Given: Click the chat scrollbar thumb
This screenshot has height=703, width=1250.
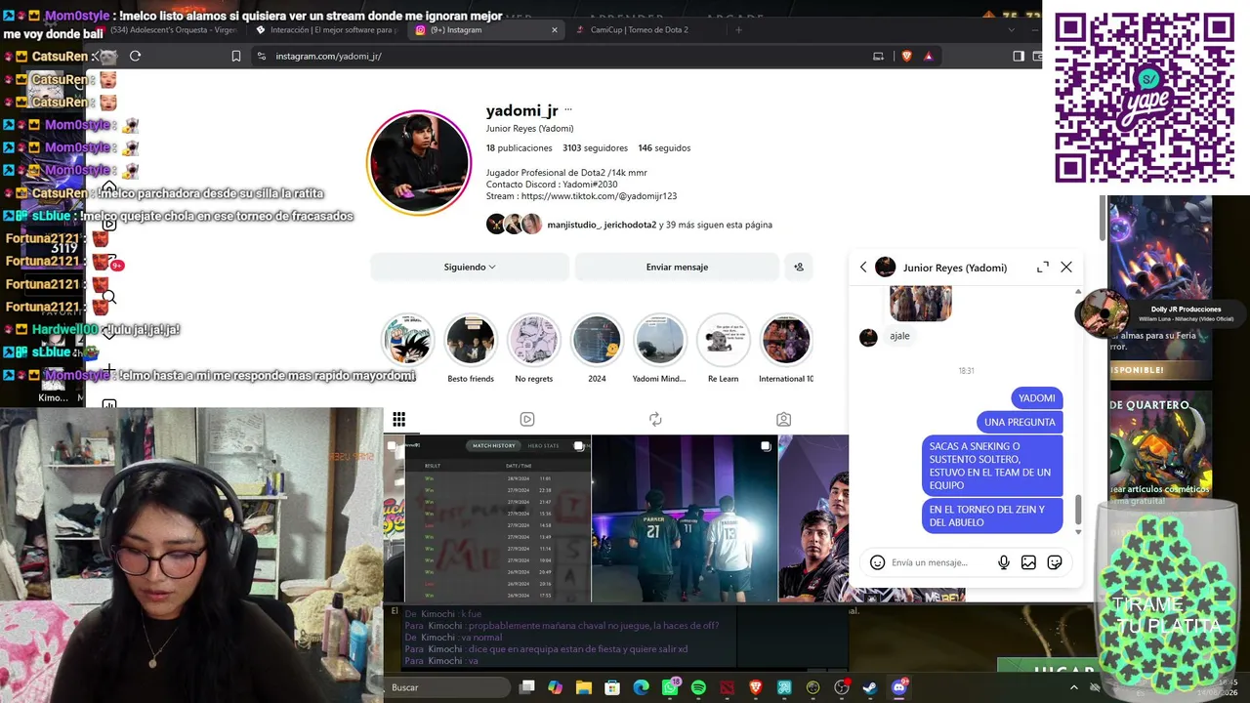Looking at the screenshot, I should [1078, 510].
